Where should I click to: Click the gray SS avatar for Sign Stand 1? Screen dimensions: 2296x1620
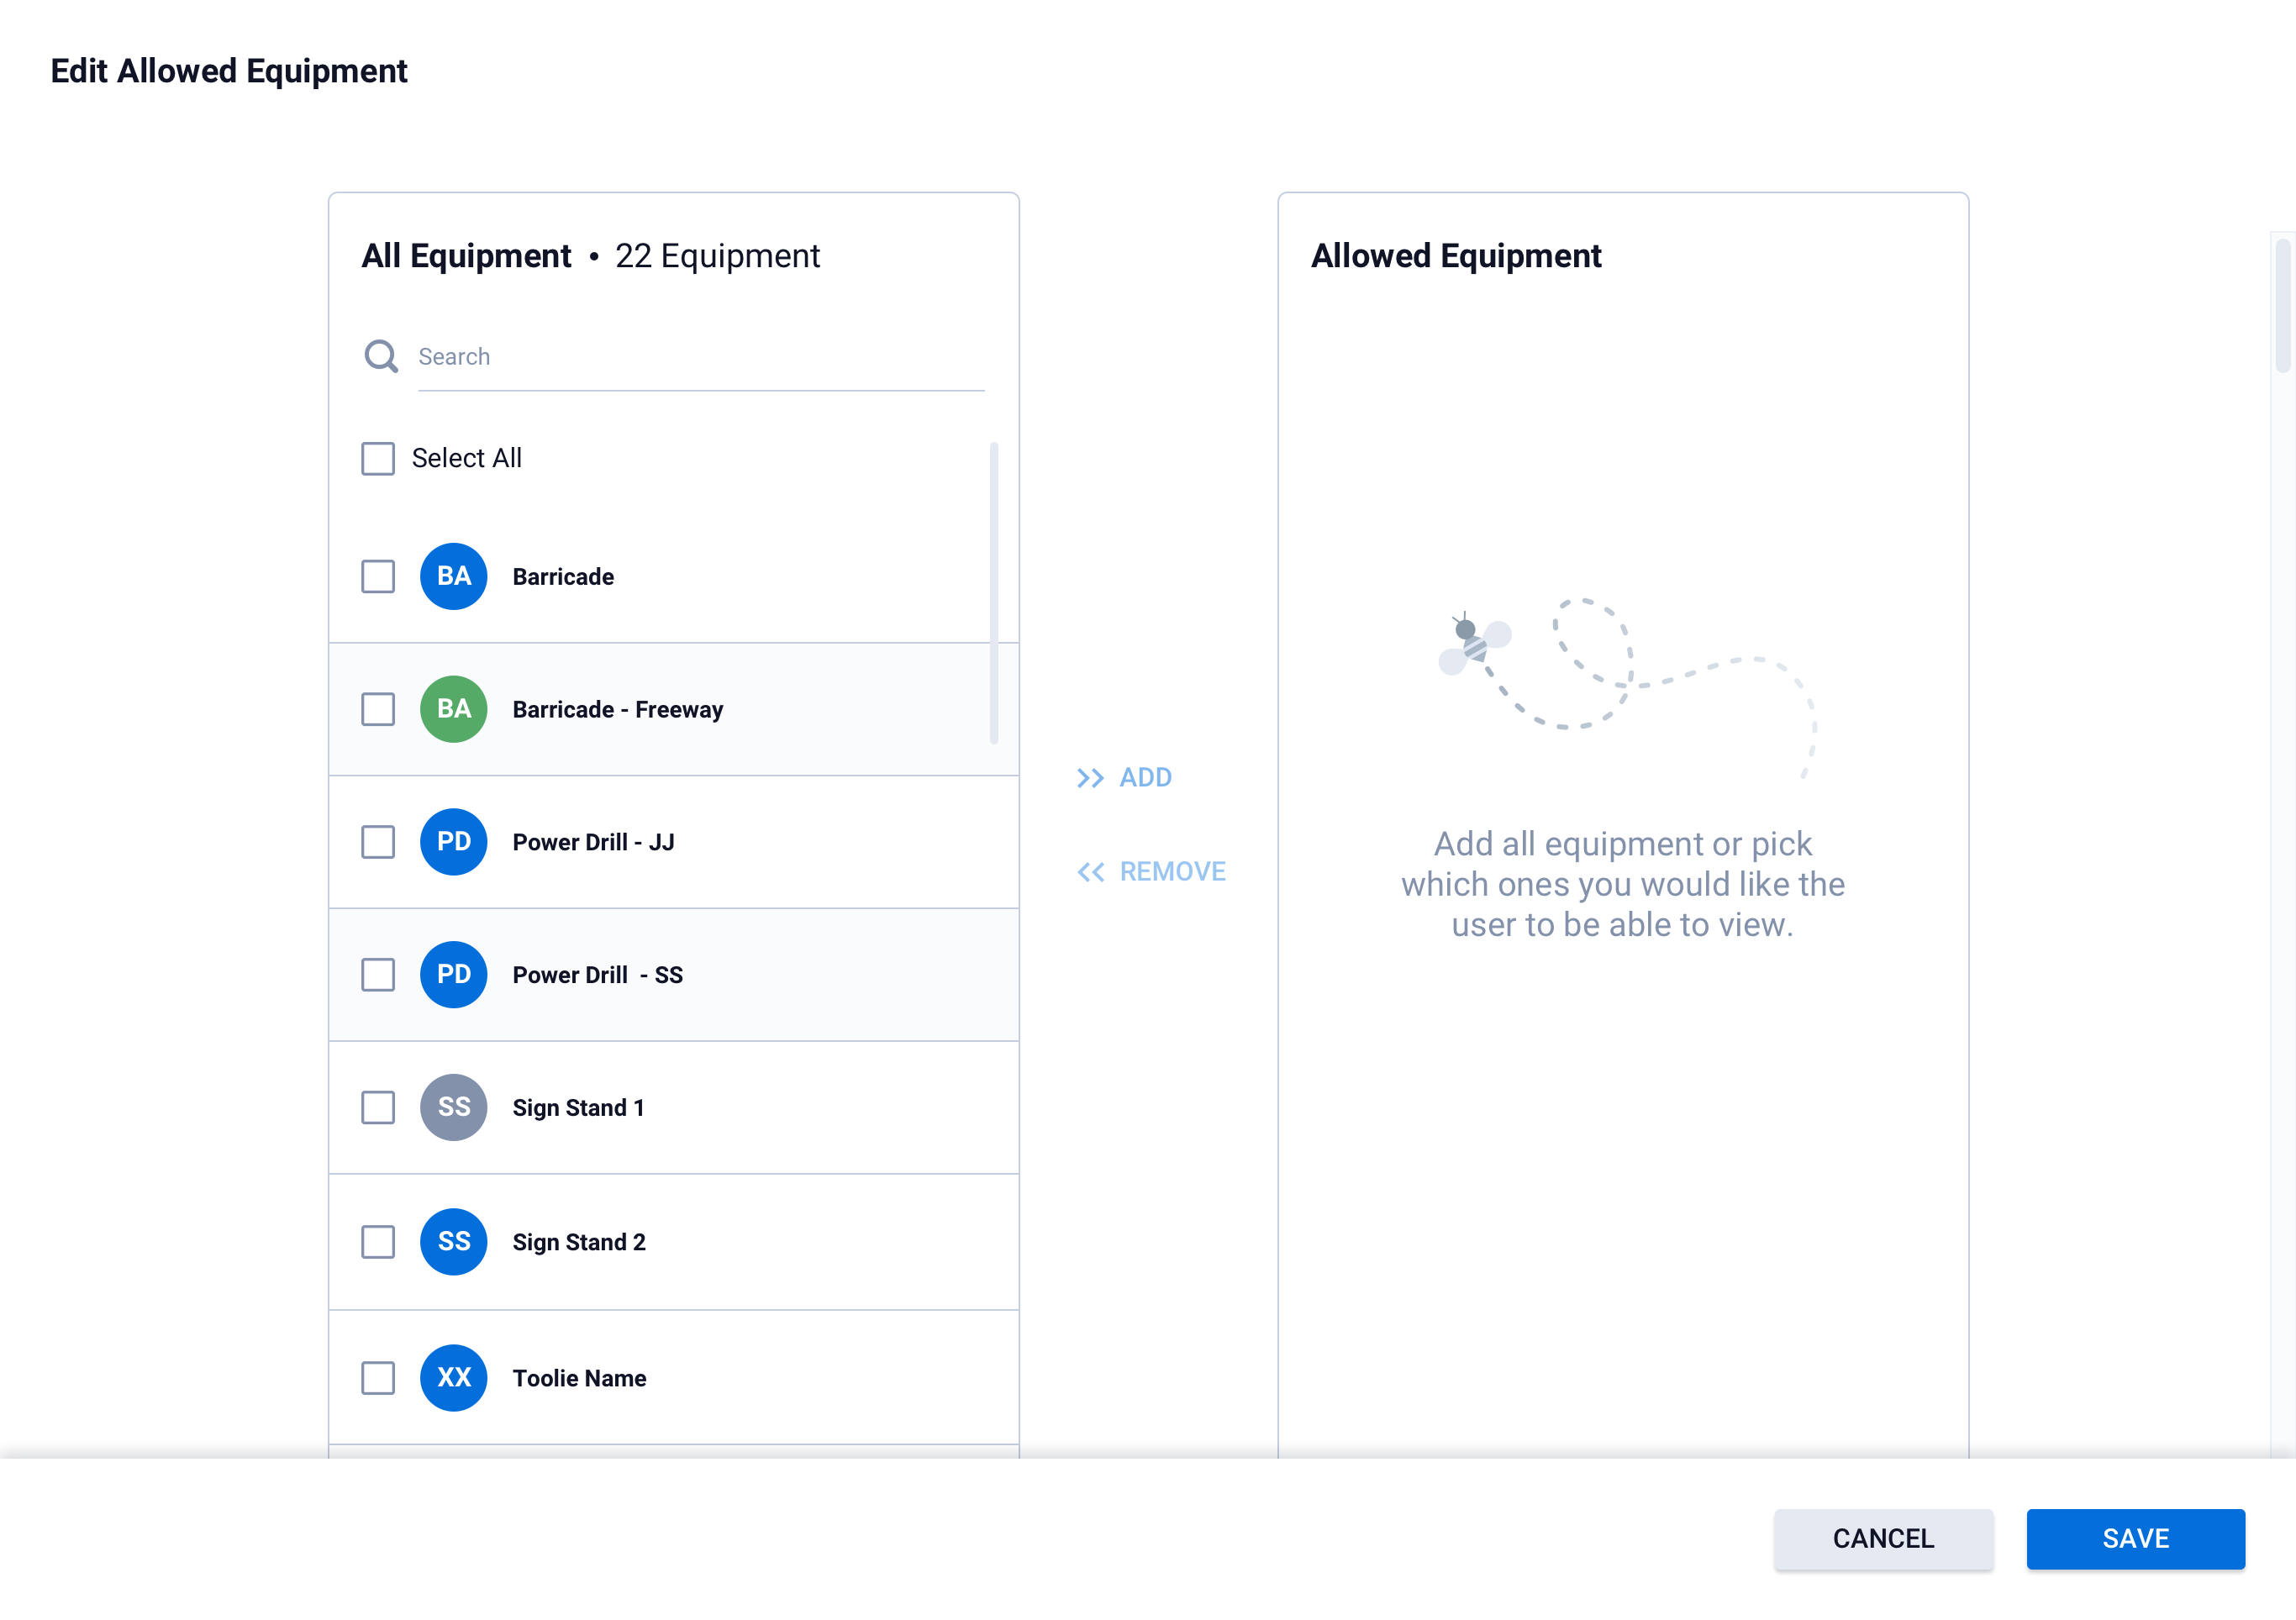pos(453,1107)
